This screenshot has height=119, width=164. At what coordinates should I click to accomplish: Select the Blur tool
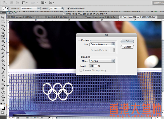tap(3, 64)
